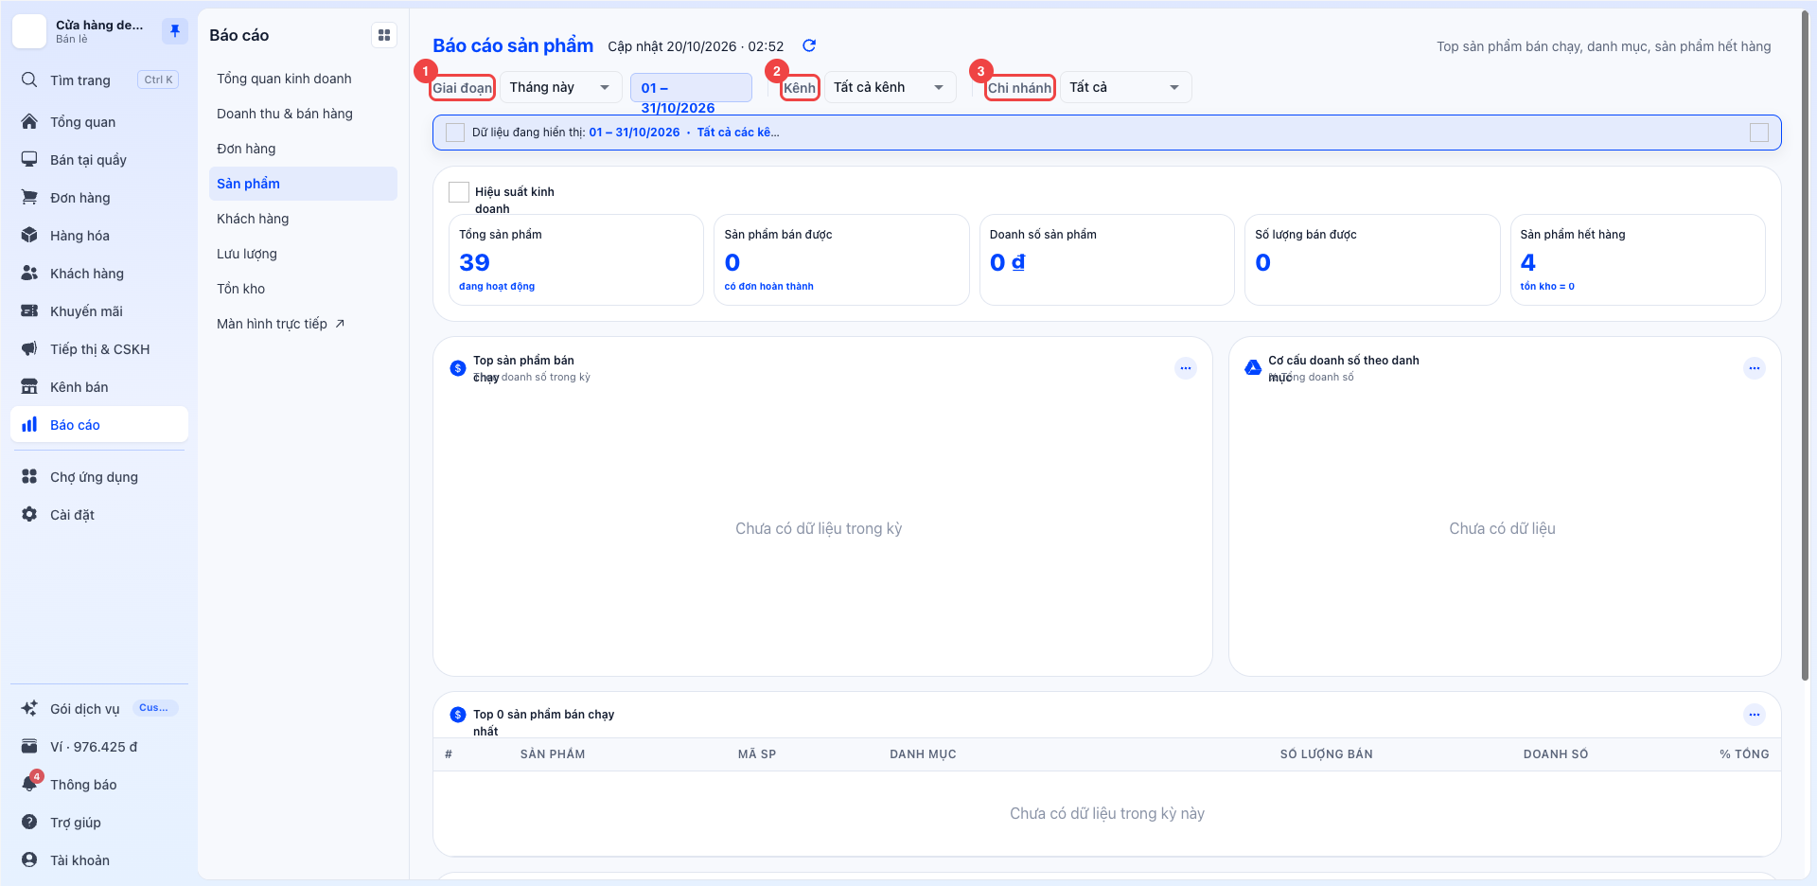This screenshot has width=1817, height=886.
Task: Select Doanh thu & bán hàng report
Action: click(303, 114)
